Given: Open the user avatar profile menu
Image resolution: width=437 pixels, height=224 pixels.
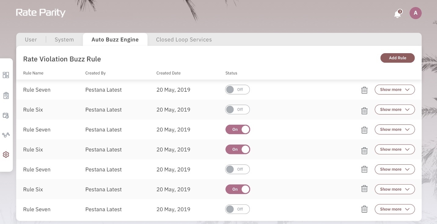Looking at the screenshot, I should click(415, 13).
